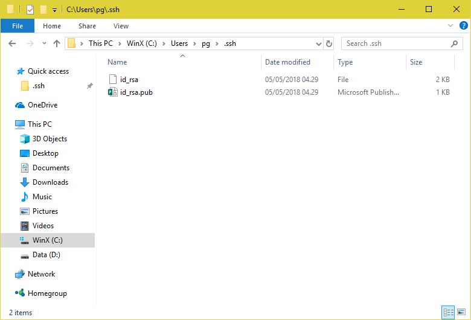
Task: Click the Properties quick access toolbar icon
Action: click(x=30, y=10)
